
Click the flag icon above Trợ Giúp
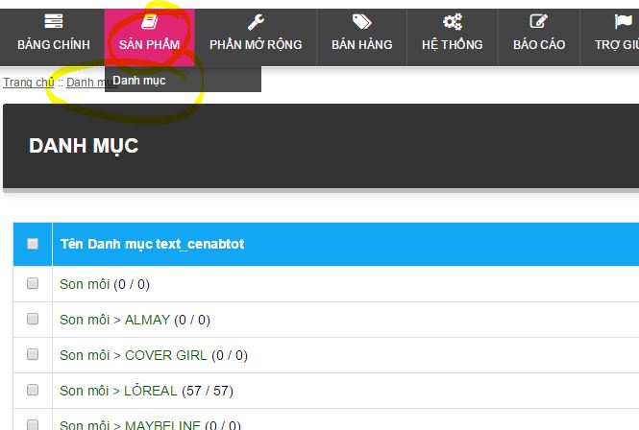(x=623, y=22)
